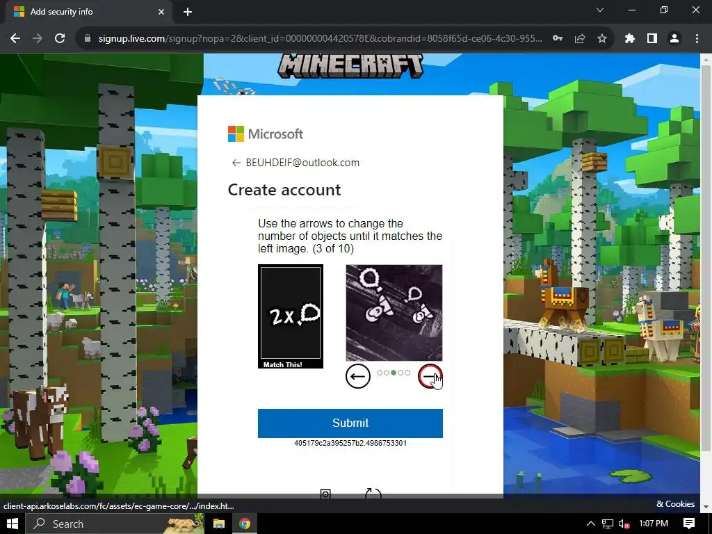Viewport: 712px width, 534px height.
Task: Open the & Cookies link
Action: 675,504
